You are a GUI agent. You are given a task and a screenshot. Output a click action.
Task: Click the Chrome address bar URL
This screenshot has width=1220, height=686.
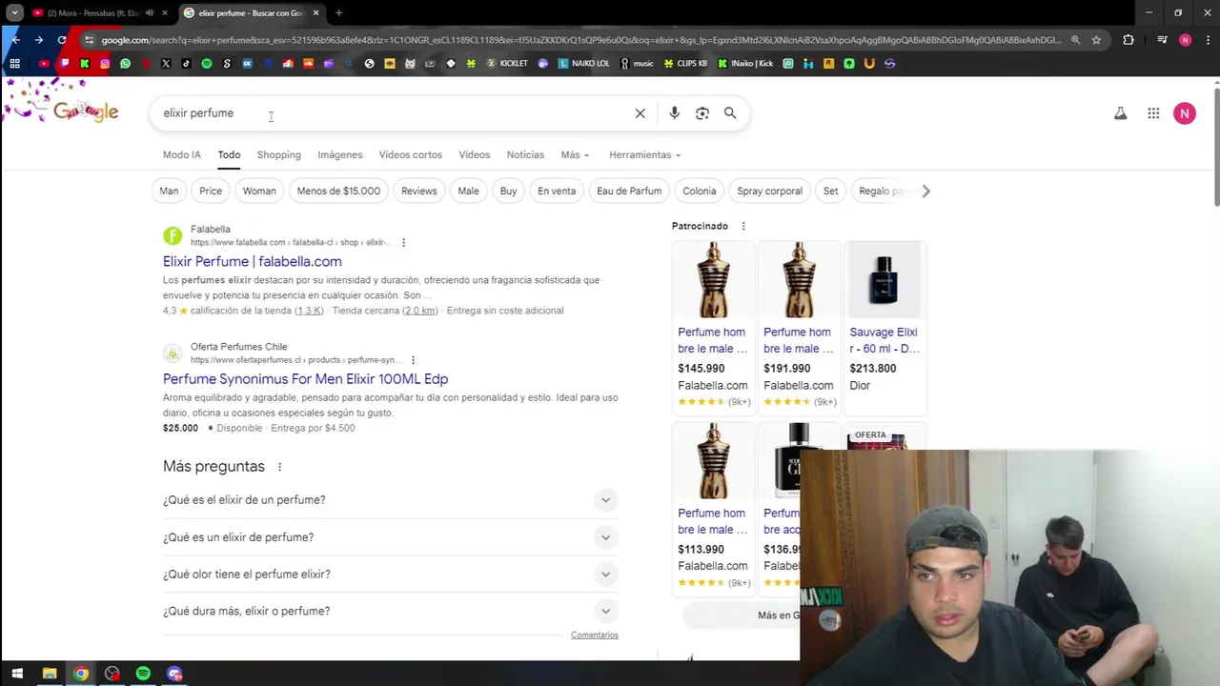(580, 40)
